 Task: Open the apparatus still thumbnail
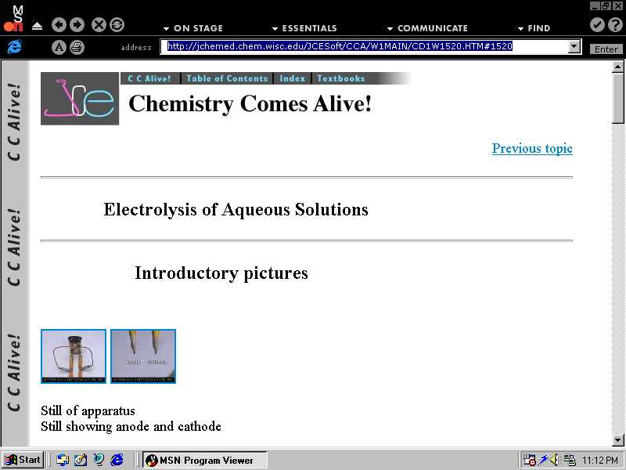point(74,356)
